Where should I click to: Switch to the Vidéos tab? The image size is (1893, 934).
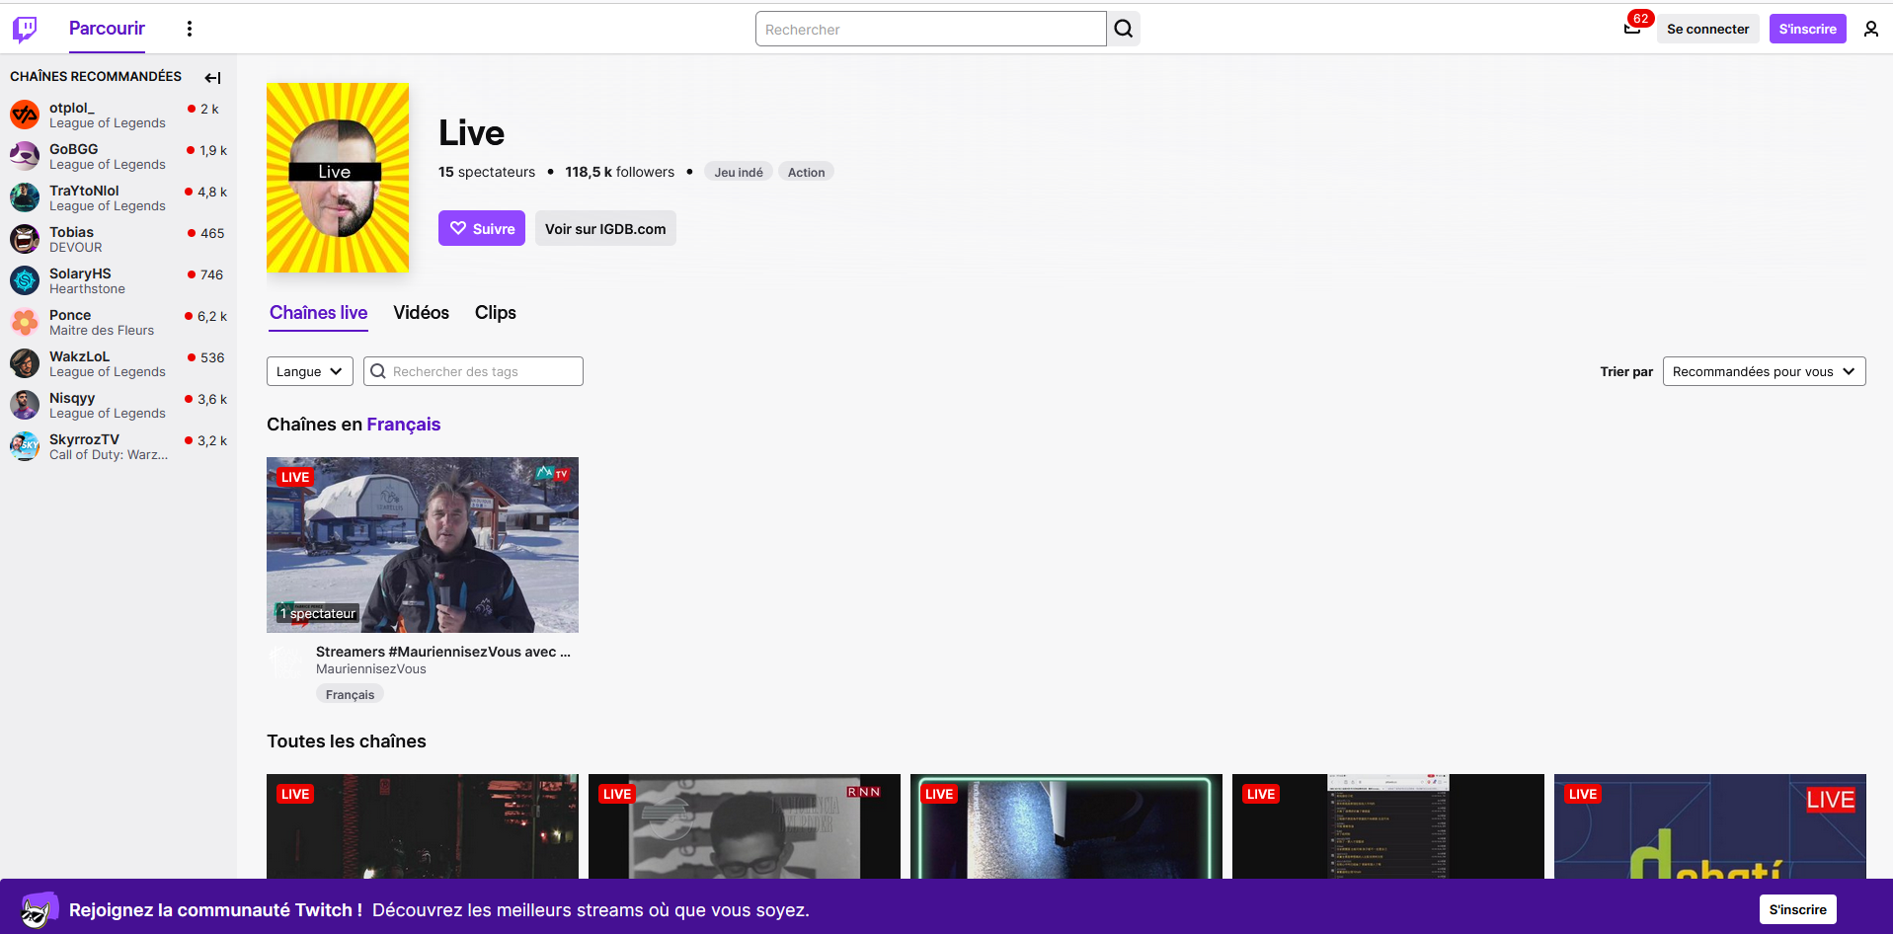(421, 312)
